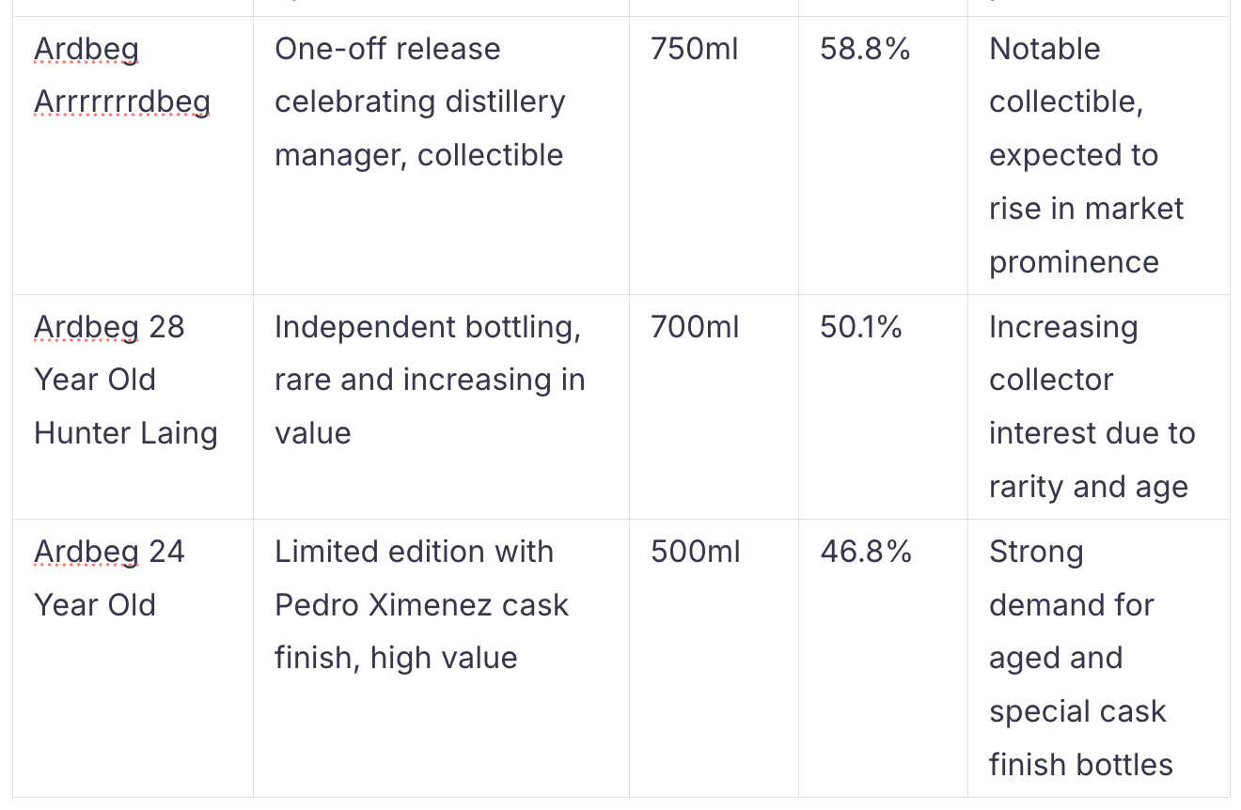
Task: Select the 'Ardbeg 24 Year Old' name cell
Action: [x=133, y=658]
